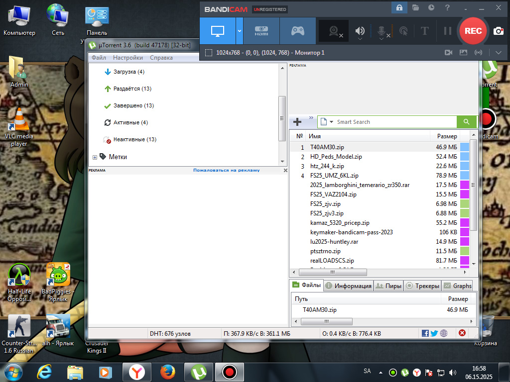Click the Bandicam lock icon
This screenshot has width=510, height=382.
click(399, 7)
